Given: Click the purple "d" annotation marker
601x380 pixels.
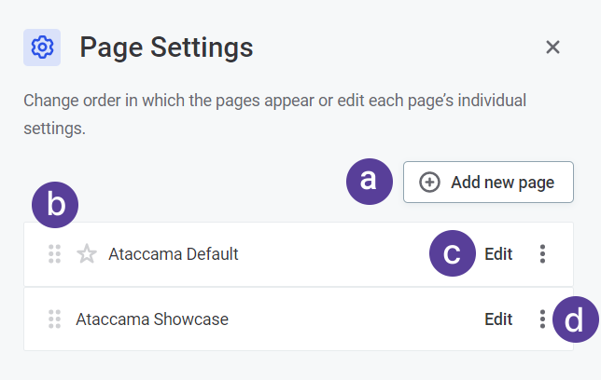Looking at the screenshot, I should [575, 320].
